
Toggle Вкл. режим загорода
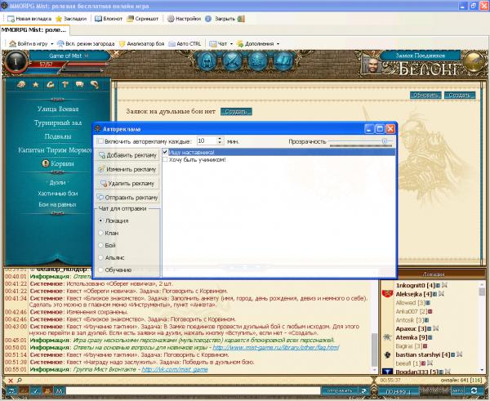[86, 44]
